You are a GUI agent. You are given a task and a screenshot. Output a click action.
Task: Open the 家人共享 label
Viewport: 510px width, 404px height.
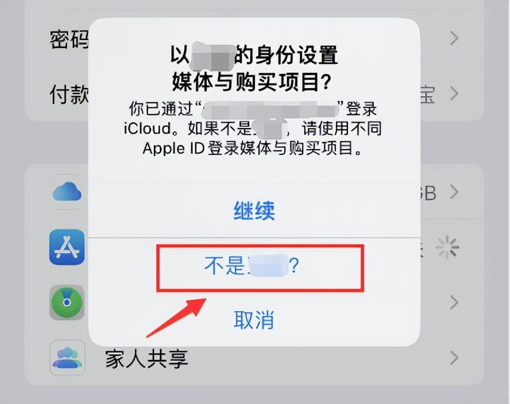coord(147,359)
